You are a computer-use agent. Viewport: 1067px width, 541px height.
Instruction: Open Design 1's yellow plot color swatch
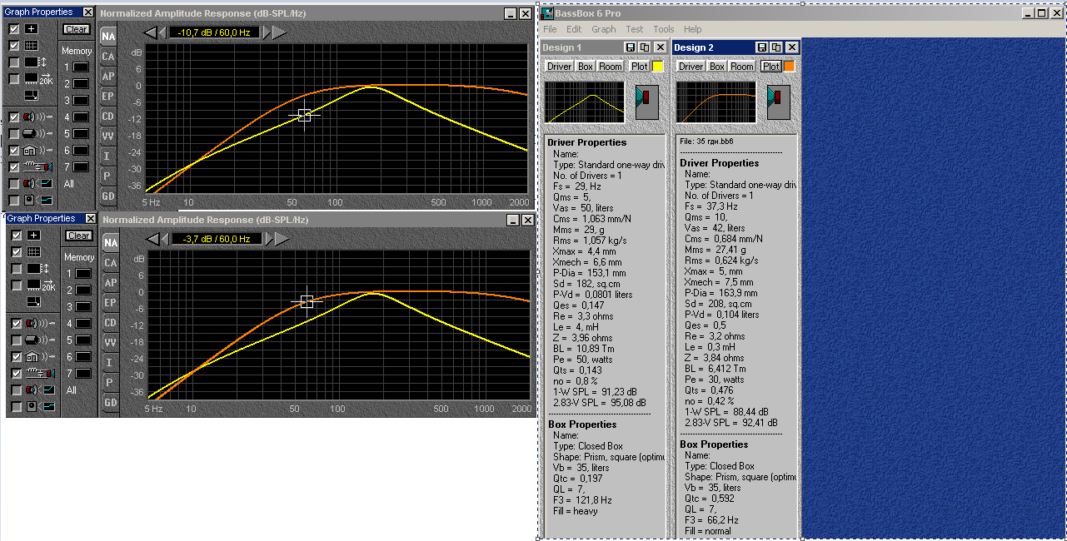657,66
